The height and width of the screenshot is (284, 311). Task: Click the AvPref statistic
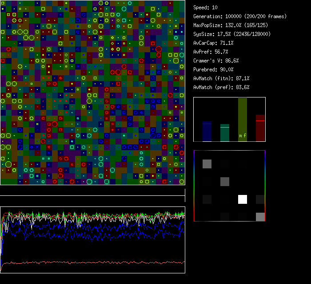[x=211, y=52]
